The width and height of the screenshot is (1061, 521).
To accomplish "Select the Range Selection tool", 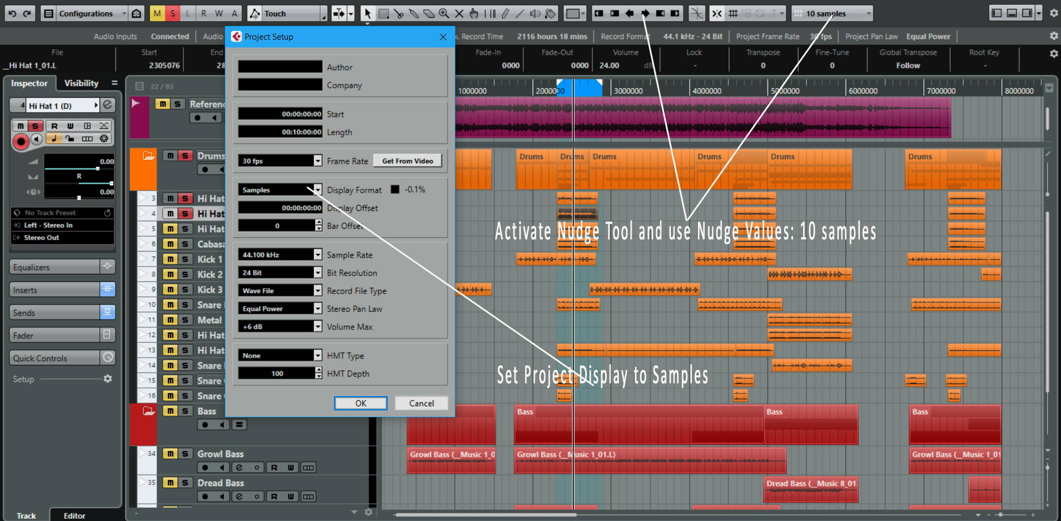I will pos(383,13).
